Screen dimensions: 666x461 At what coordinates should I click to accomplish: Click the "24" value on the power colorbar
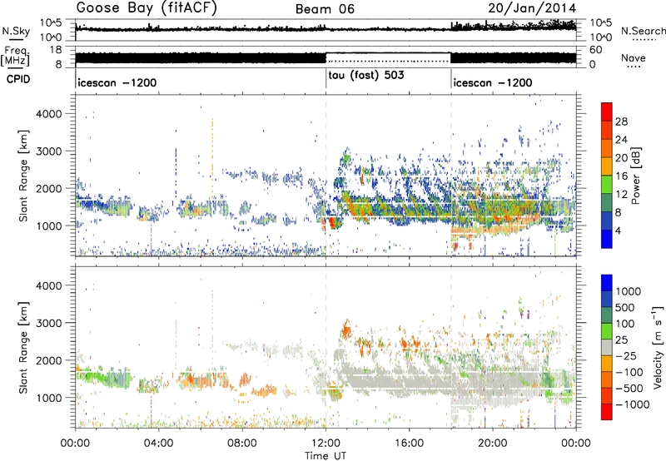621,140
